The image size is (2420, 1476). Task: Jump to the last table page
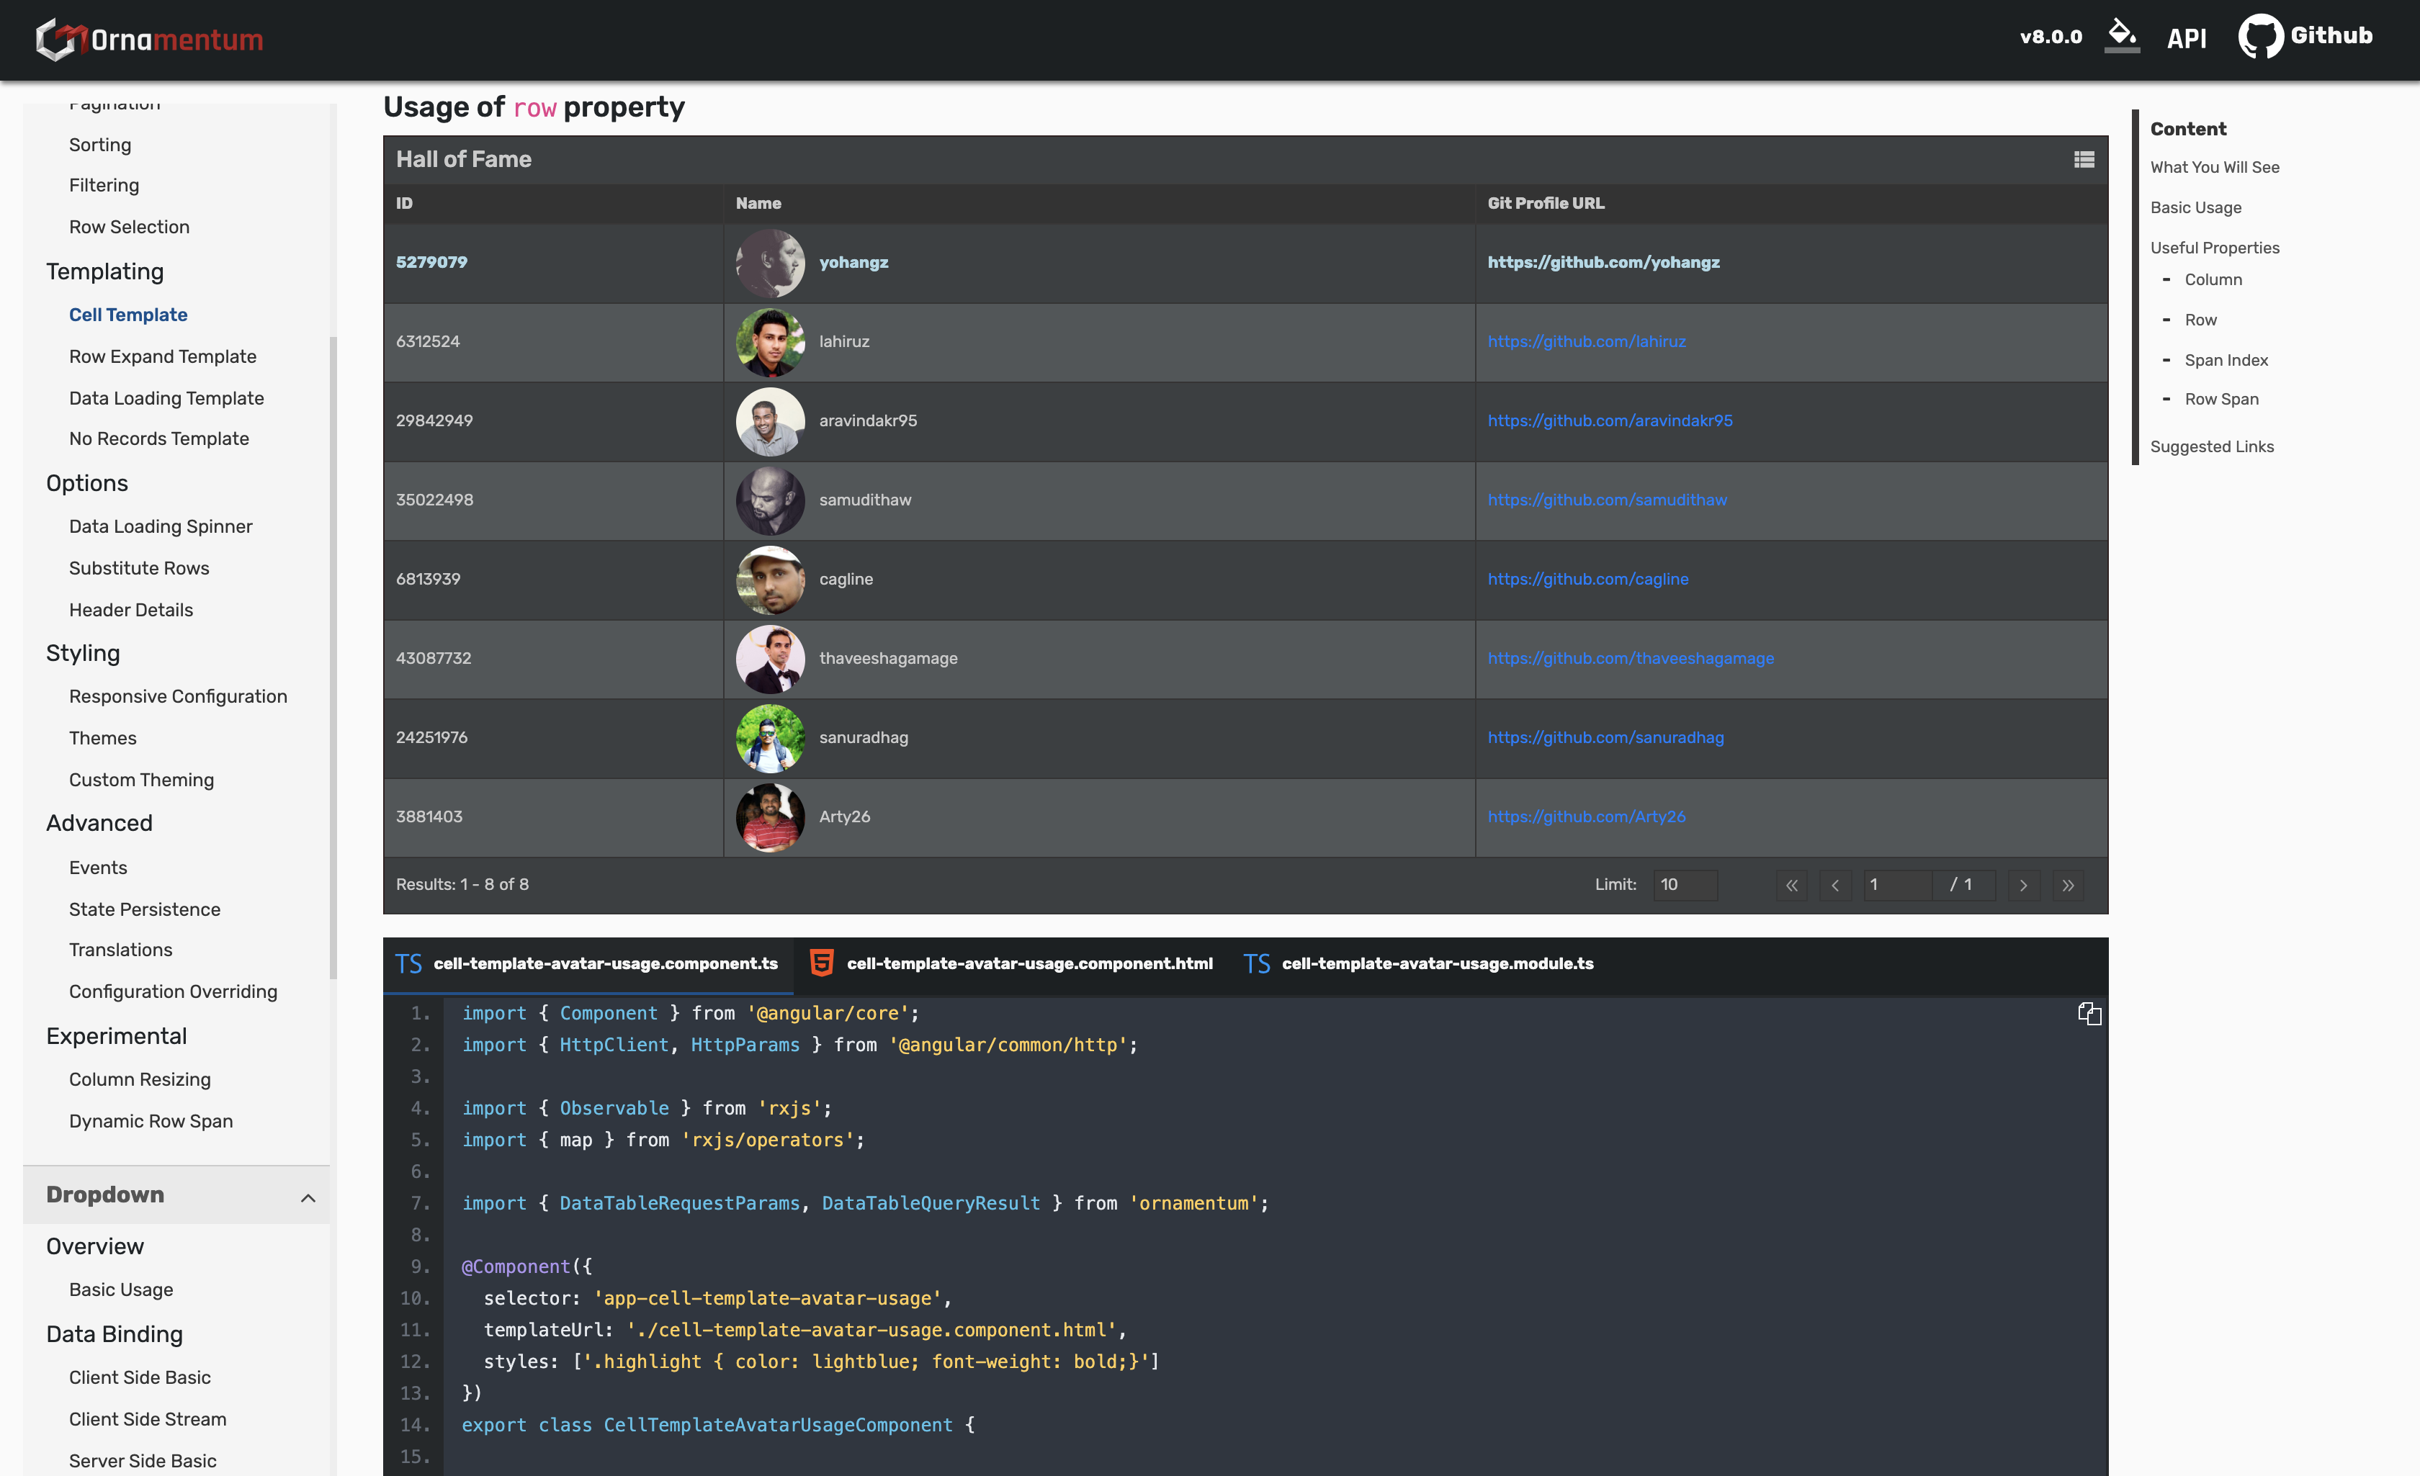(x=2067, y=885)
